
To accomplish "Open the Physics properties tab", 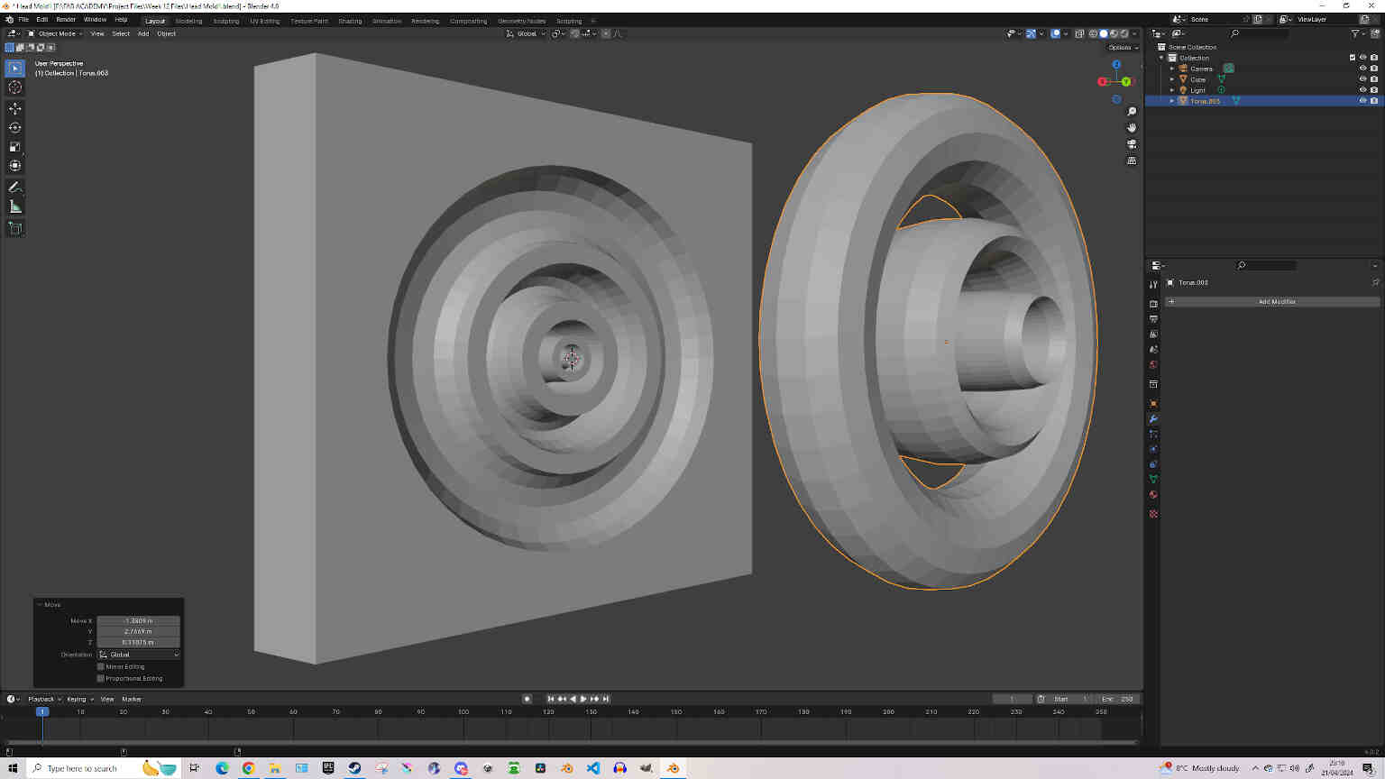I will pos(1153,449).
